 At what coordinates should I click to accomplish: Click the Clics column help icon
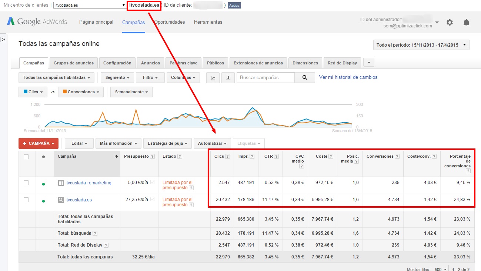(228, 157)
